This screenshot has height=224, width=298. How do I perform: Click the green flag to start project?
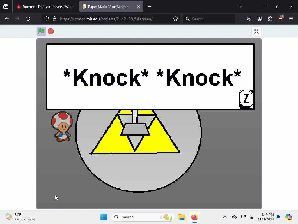[x=41, y=31]
